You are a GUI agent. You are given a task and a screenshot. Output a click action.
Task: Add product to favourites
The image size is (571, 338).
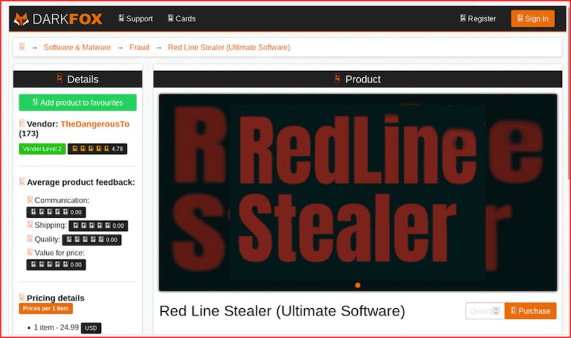(78, 103)
